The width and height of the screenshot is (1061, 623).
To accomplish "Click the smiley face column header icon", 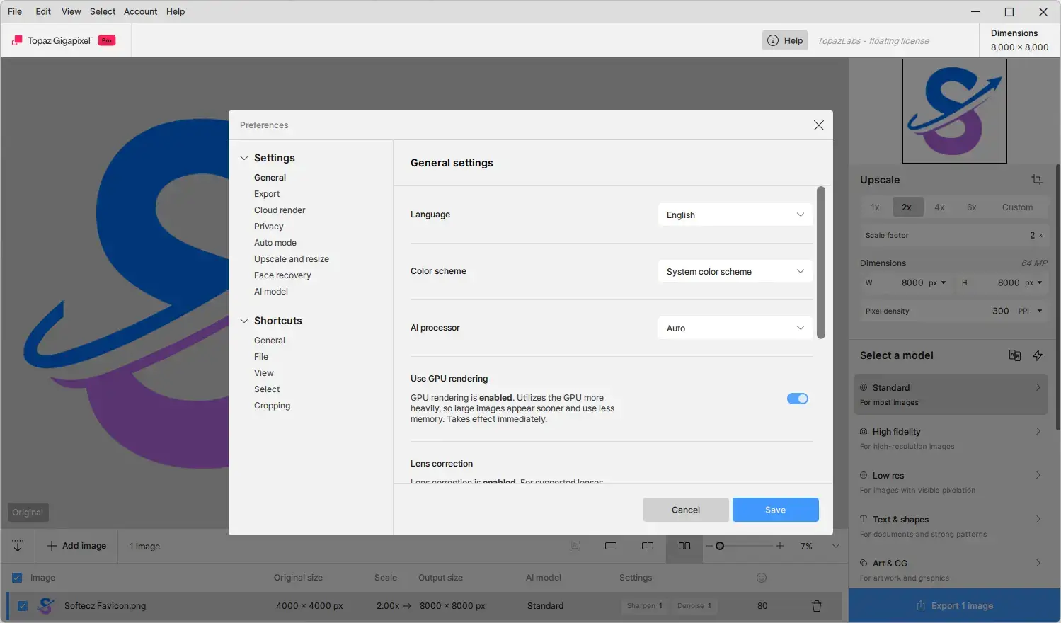I will coord(762,578).
